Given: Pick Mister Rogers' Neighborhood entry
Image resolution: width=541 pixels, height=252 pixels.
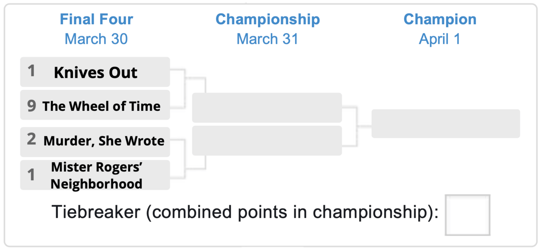Looking at the screenshot, I should [95, 175].
